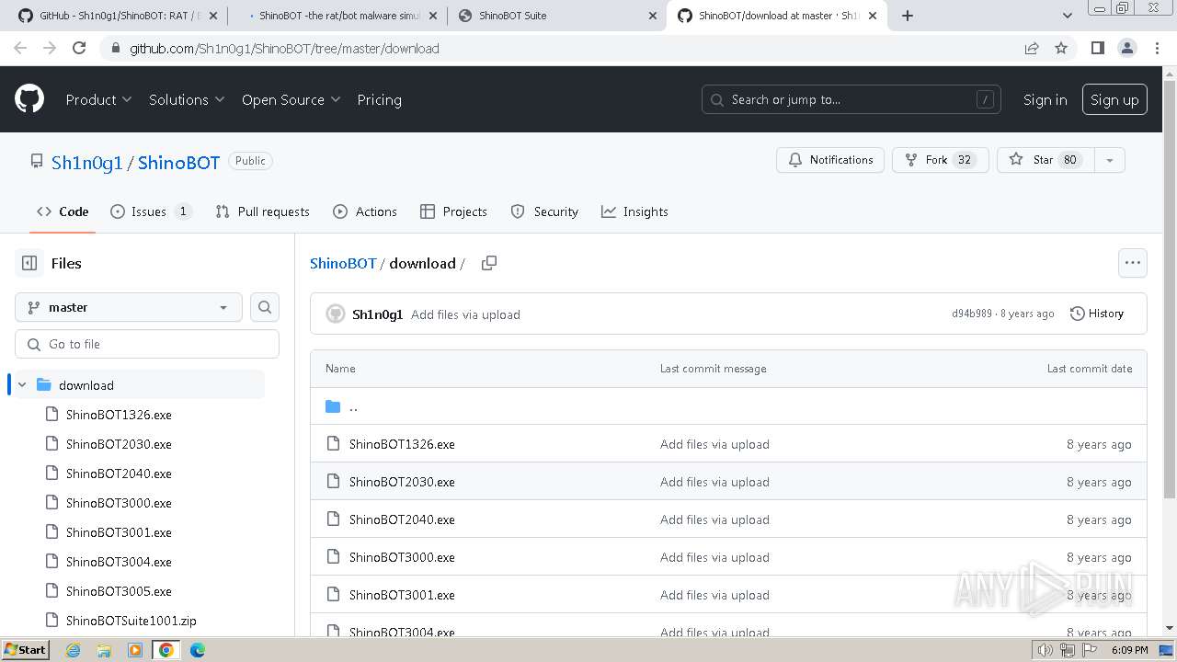Image resolution: width=1177 pixels, height=662 pixels.
Task: Open the master branch dropdown
Action: pyautogui.click(x=129, y=307)
